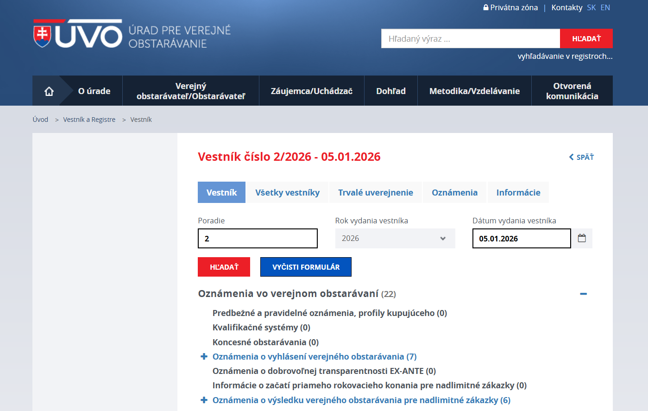Focus the Hľadaný výraz search field
The image size is (648, 411).
click(x=470, y=38)
